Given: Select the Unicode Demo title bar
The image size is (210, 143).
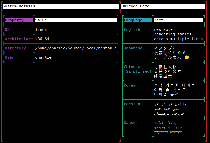Looking at the screenshot, I should (163, 6).
